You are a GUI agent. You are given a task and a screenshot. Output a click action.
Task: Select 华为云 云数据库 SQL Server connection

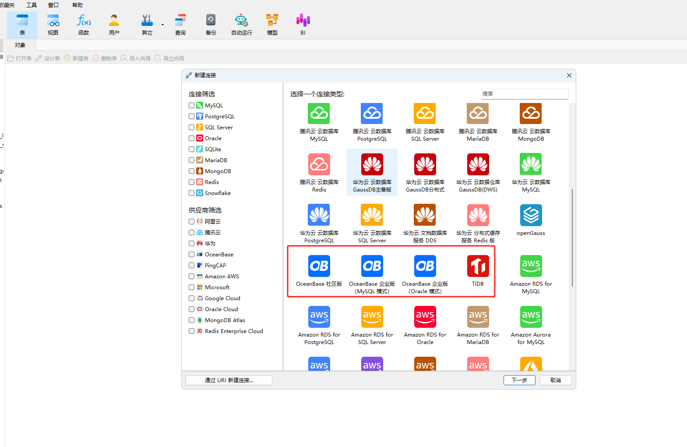pyautogui.click(x=372, y=223)
